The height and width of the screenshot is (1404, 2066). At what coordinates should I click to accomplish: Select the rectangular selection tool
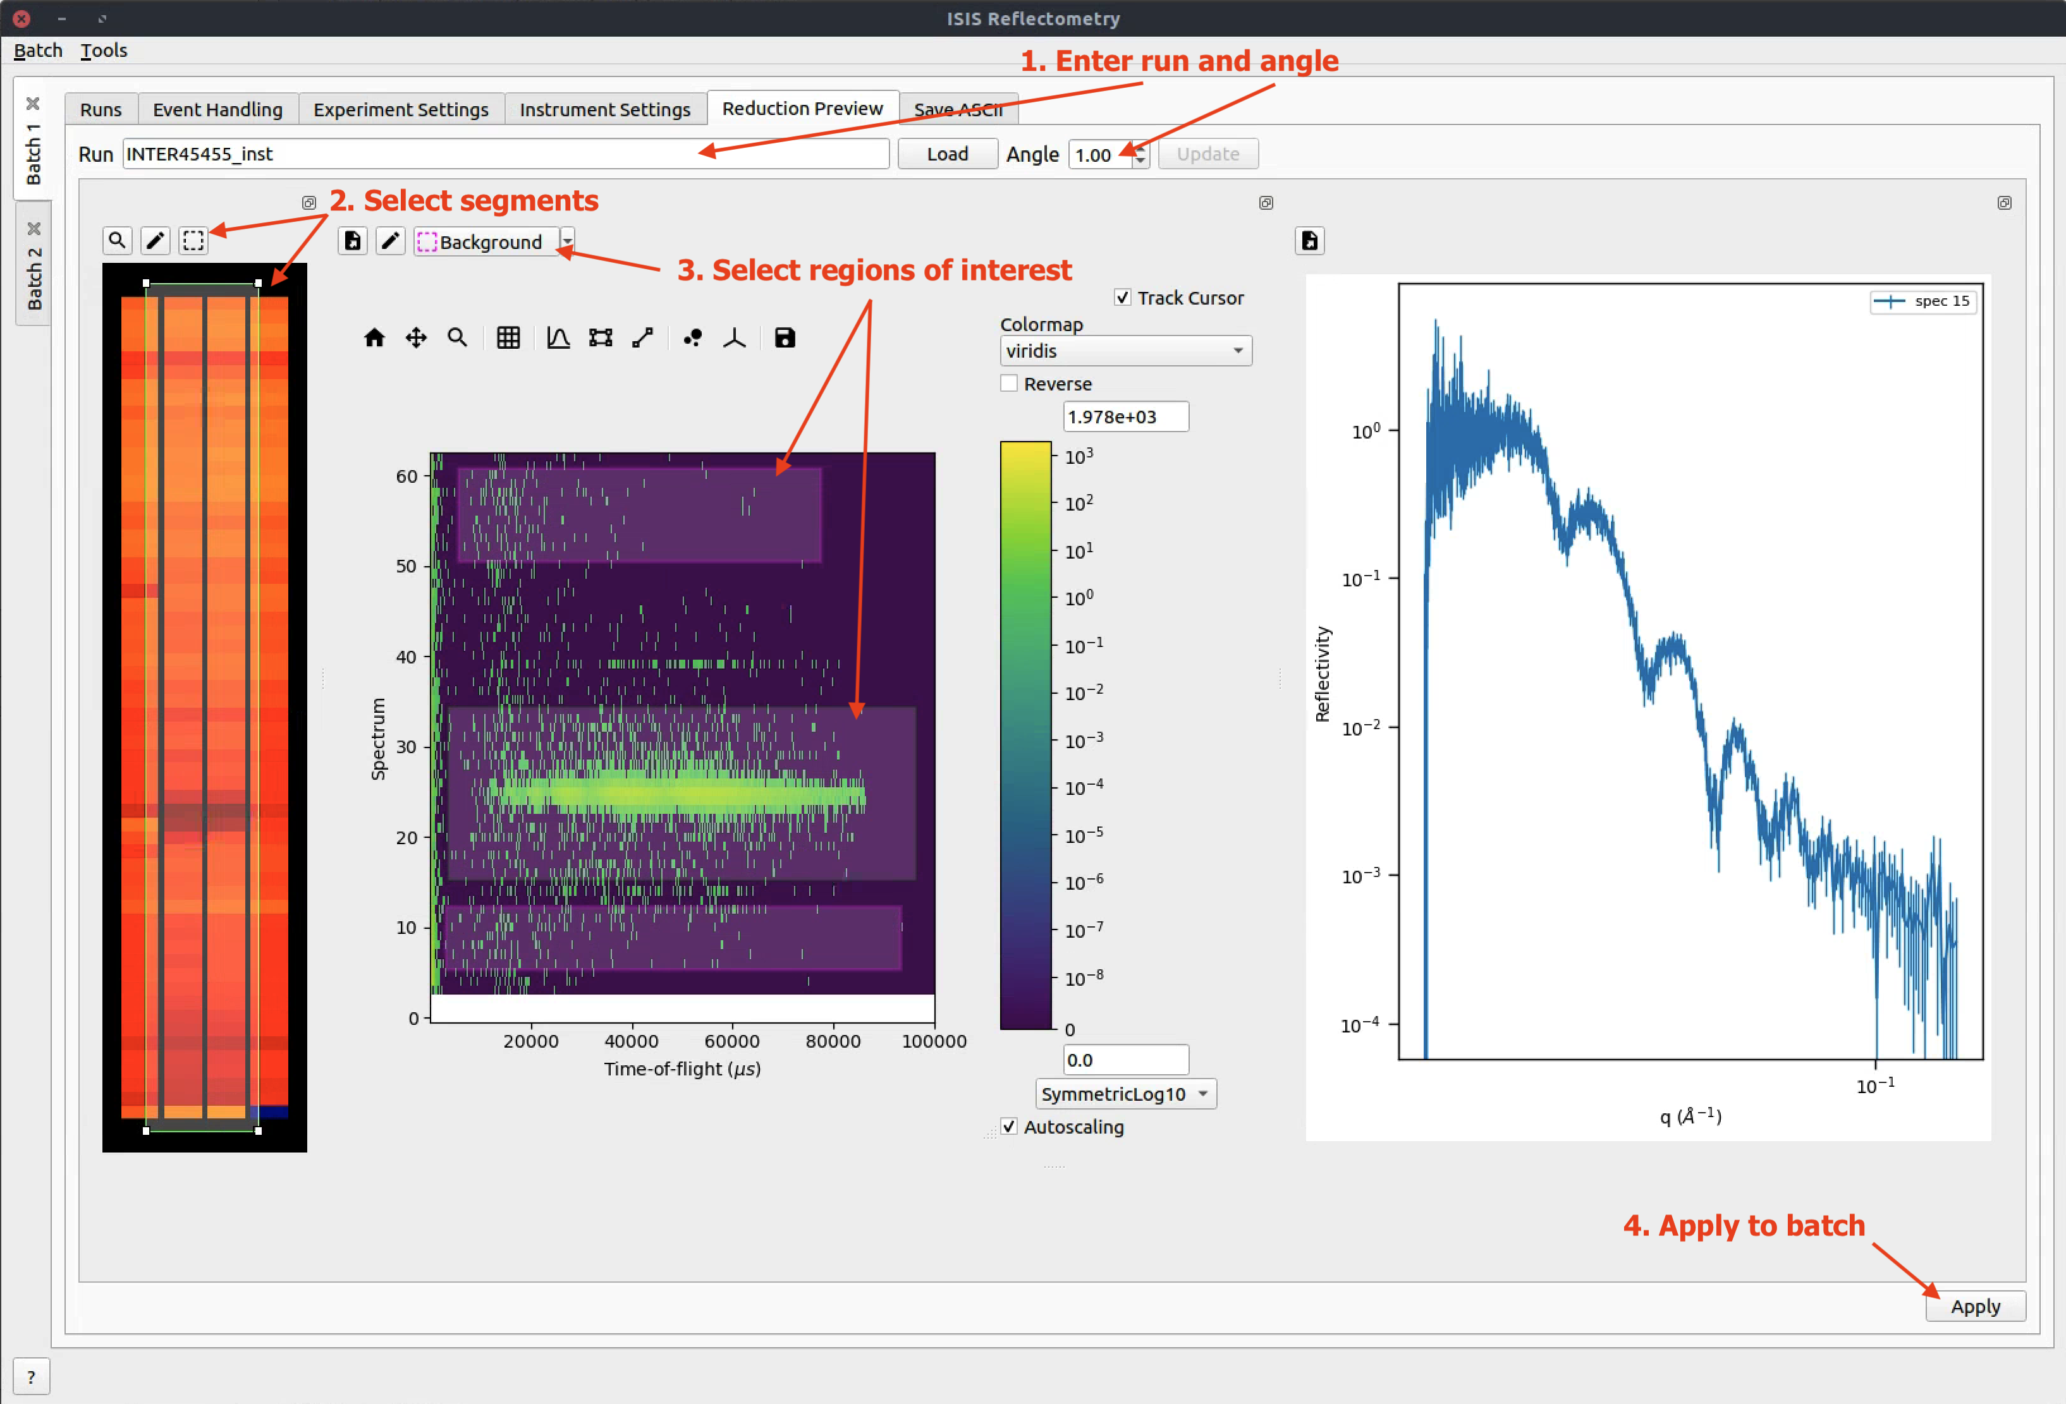(193, 241)
